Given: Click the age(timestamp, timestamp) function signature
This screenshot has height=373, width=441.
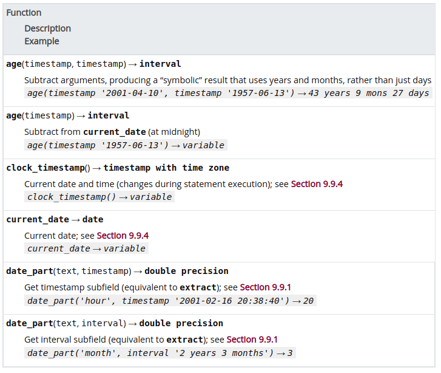Looking at the screenshot, I should pyautogui.click(x=93, y=64).
